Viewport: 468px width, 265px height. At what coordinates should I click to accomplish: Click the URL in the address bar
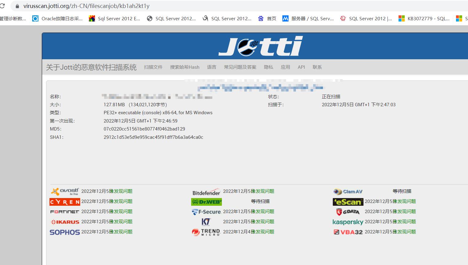86,6
